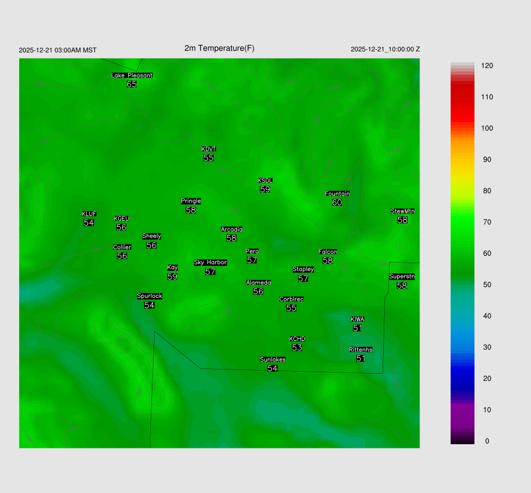Click the Lake Pleasant station label

pyautogui.click(x=132, y=75)
